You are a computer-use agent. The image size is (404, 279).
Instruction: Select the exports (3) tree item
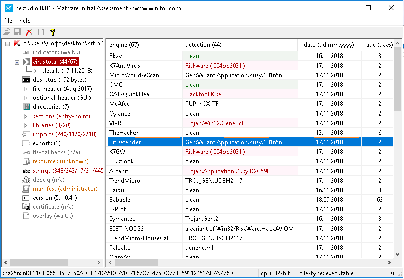[x=47, y=143]
